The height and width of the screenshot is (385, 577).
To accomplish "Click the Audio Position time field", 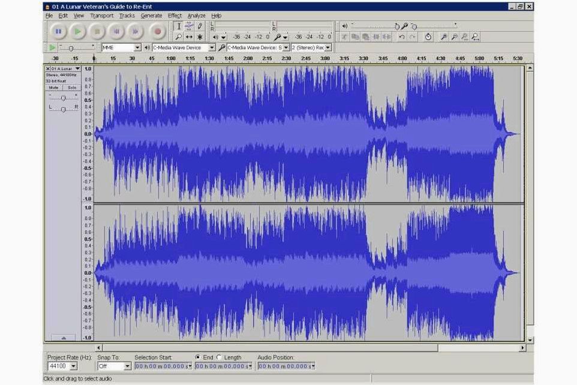I will [x=286, y=366].
